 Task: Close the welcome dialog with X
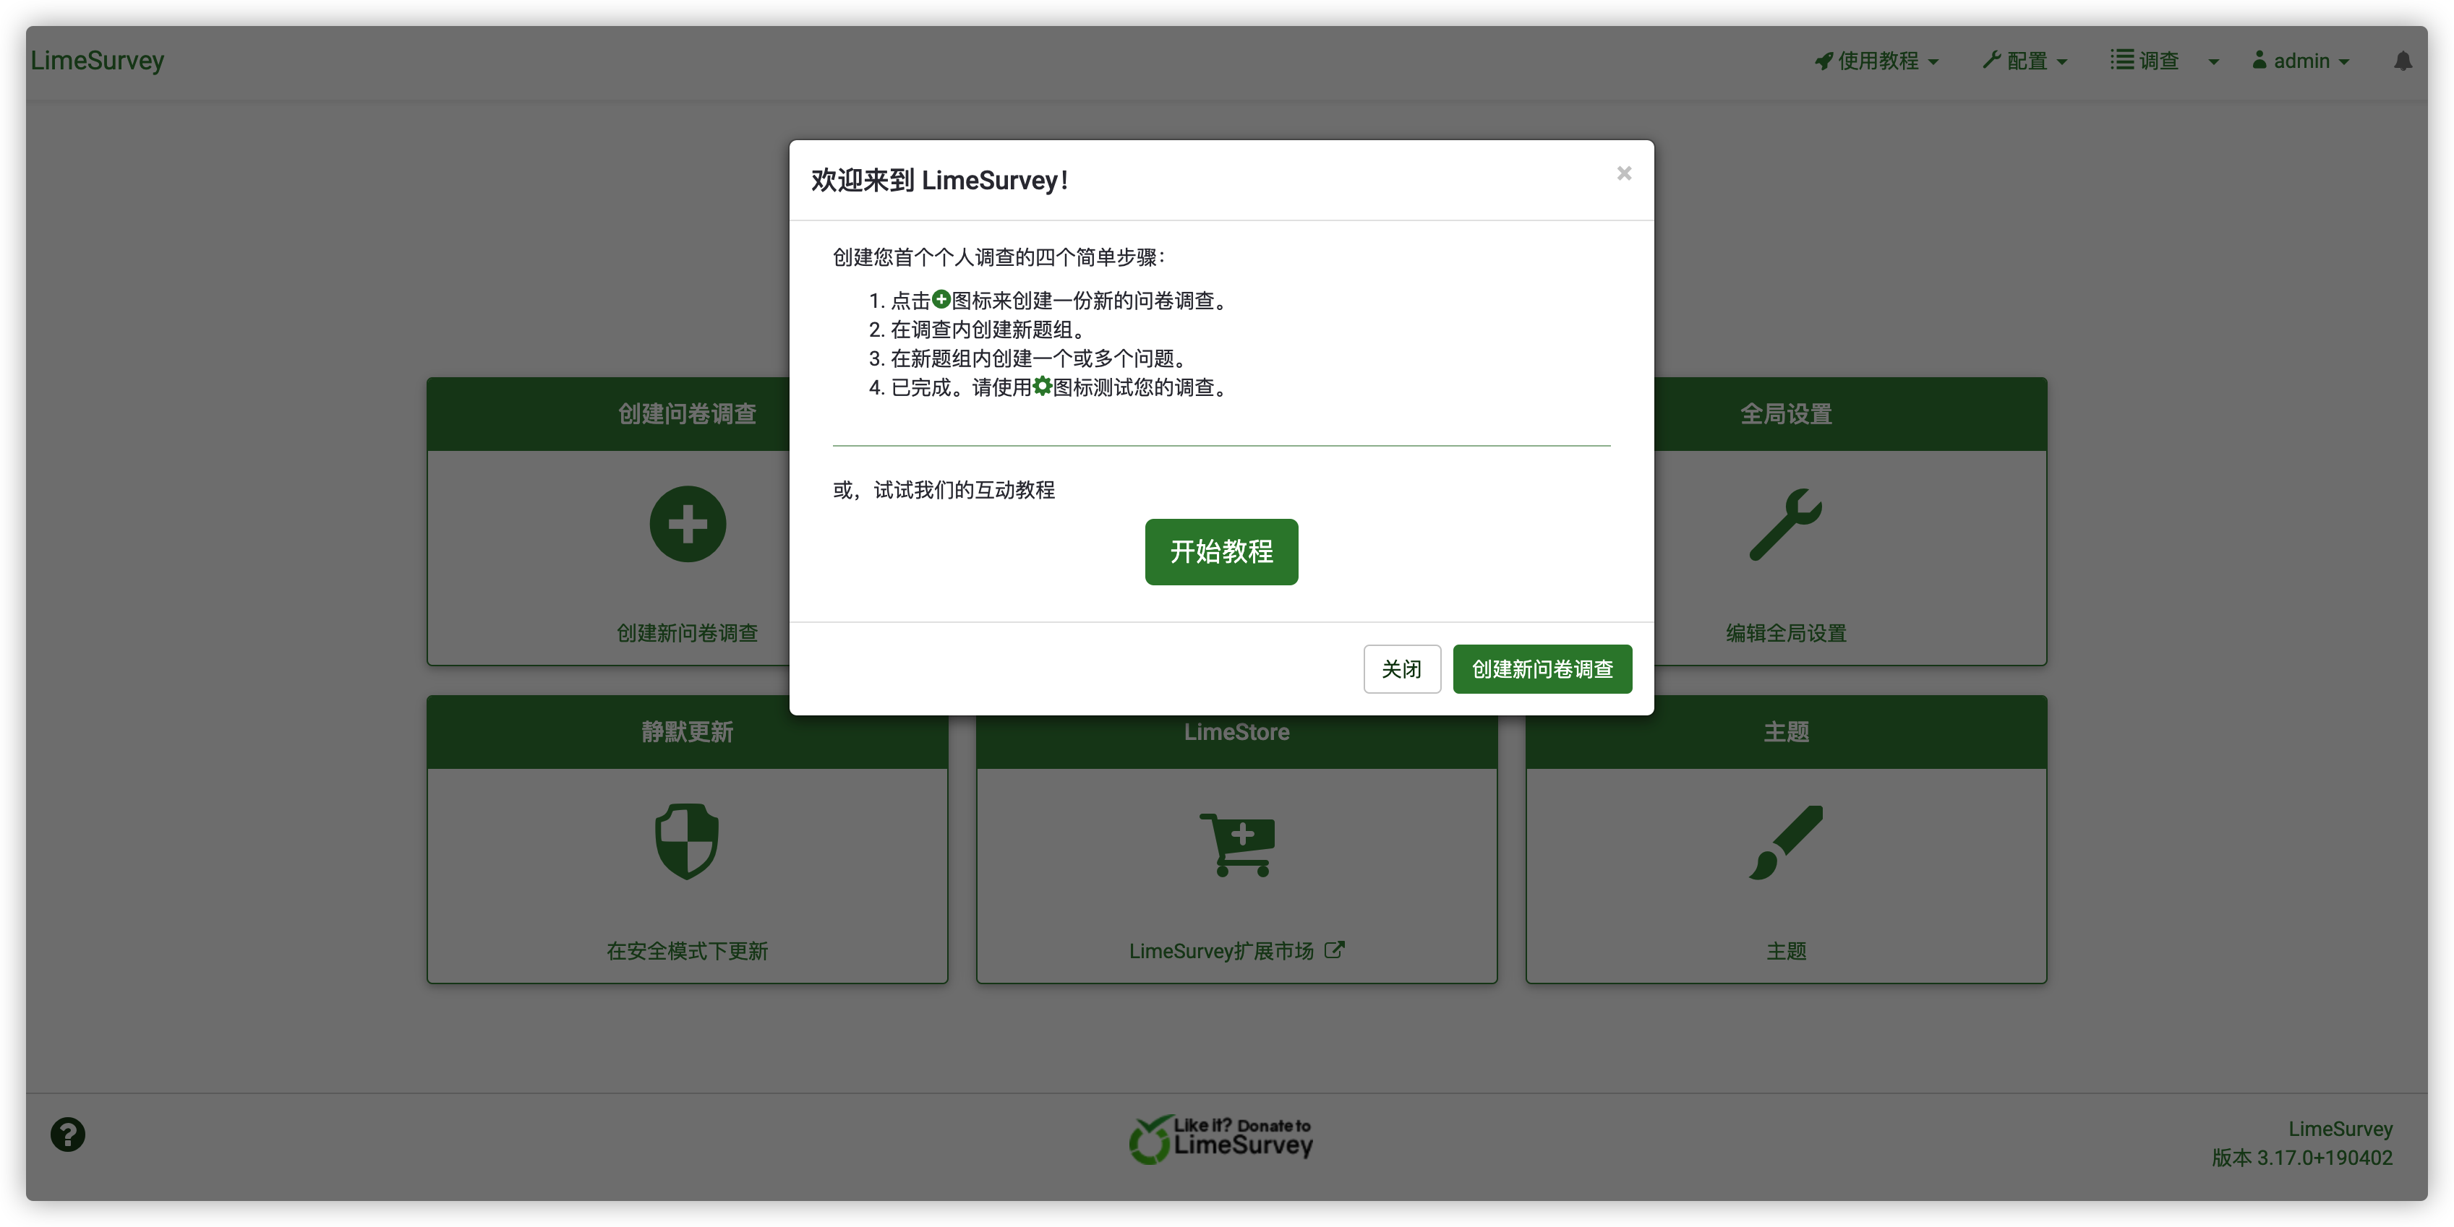click(1624, 173)
